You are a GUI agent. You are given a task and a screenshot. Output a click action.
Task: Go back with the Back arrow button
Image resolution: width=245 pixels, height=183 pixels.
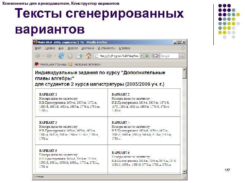38,56
